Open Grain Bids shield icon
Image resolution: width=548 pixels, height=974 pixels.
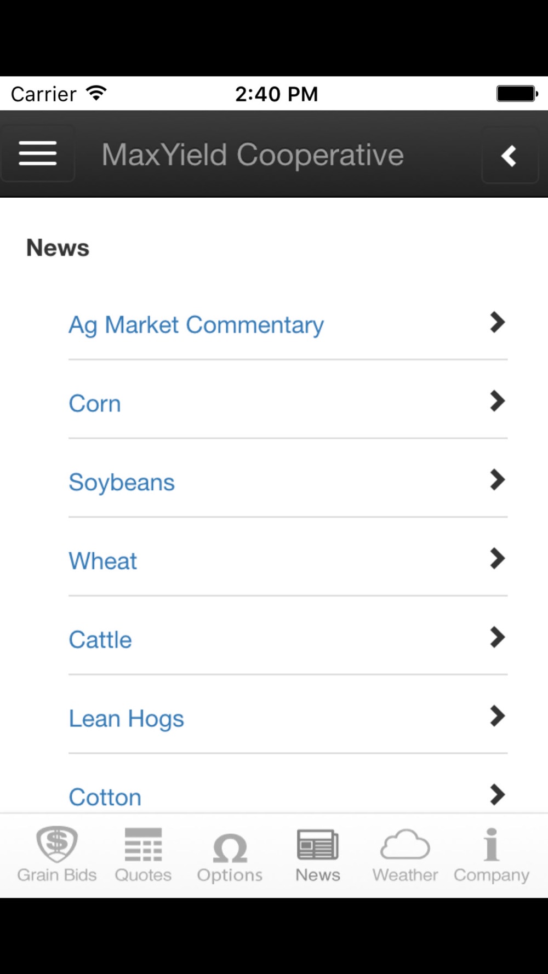pyautogui.click(x=57, y=844)
